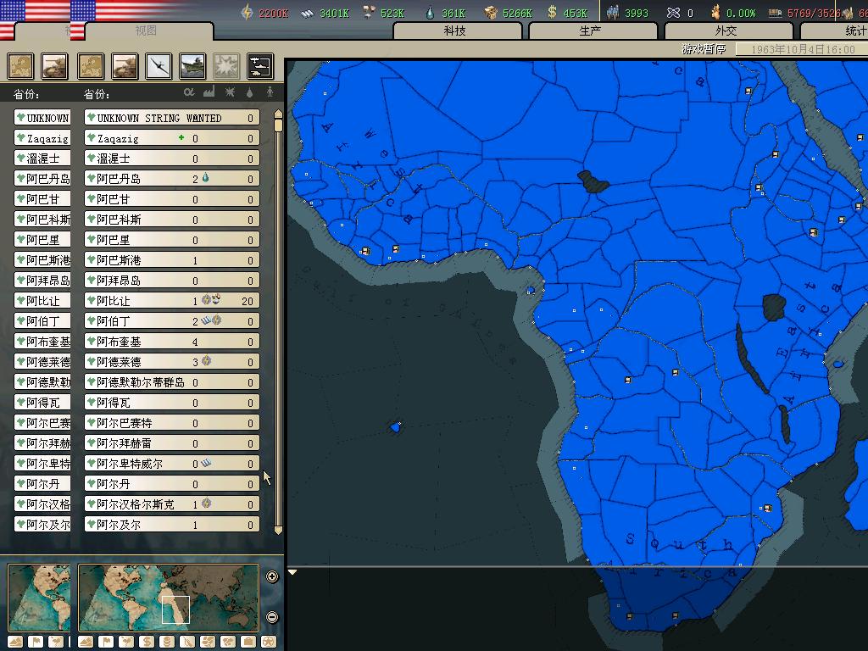The width and height of the screenshot is (868, 651).
Task: Toggle the dollar-sign economic map mode
Action: [x=146, y=643]
